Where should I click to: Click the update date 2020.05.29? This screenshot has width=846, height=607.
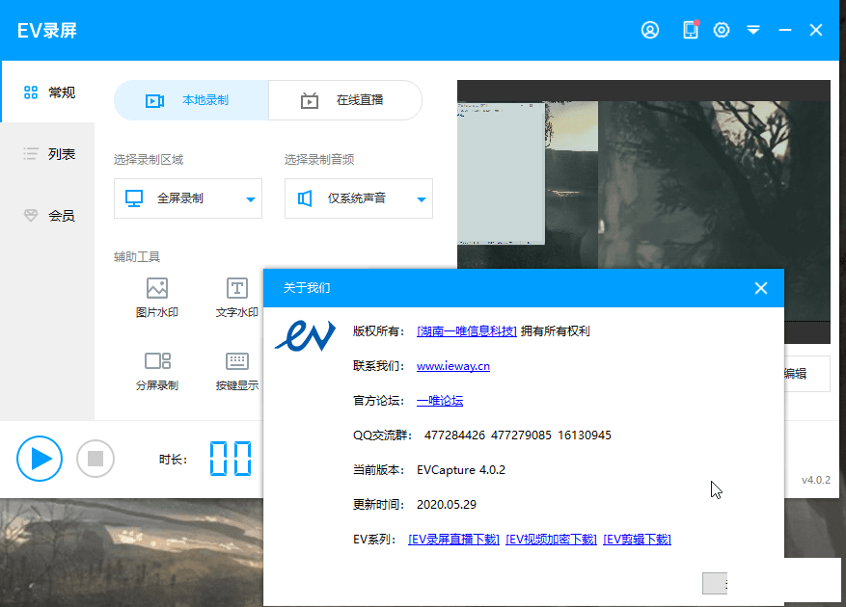point(447,505)
